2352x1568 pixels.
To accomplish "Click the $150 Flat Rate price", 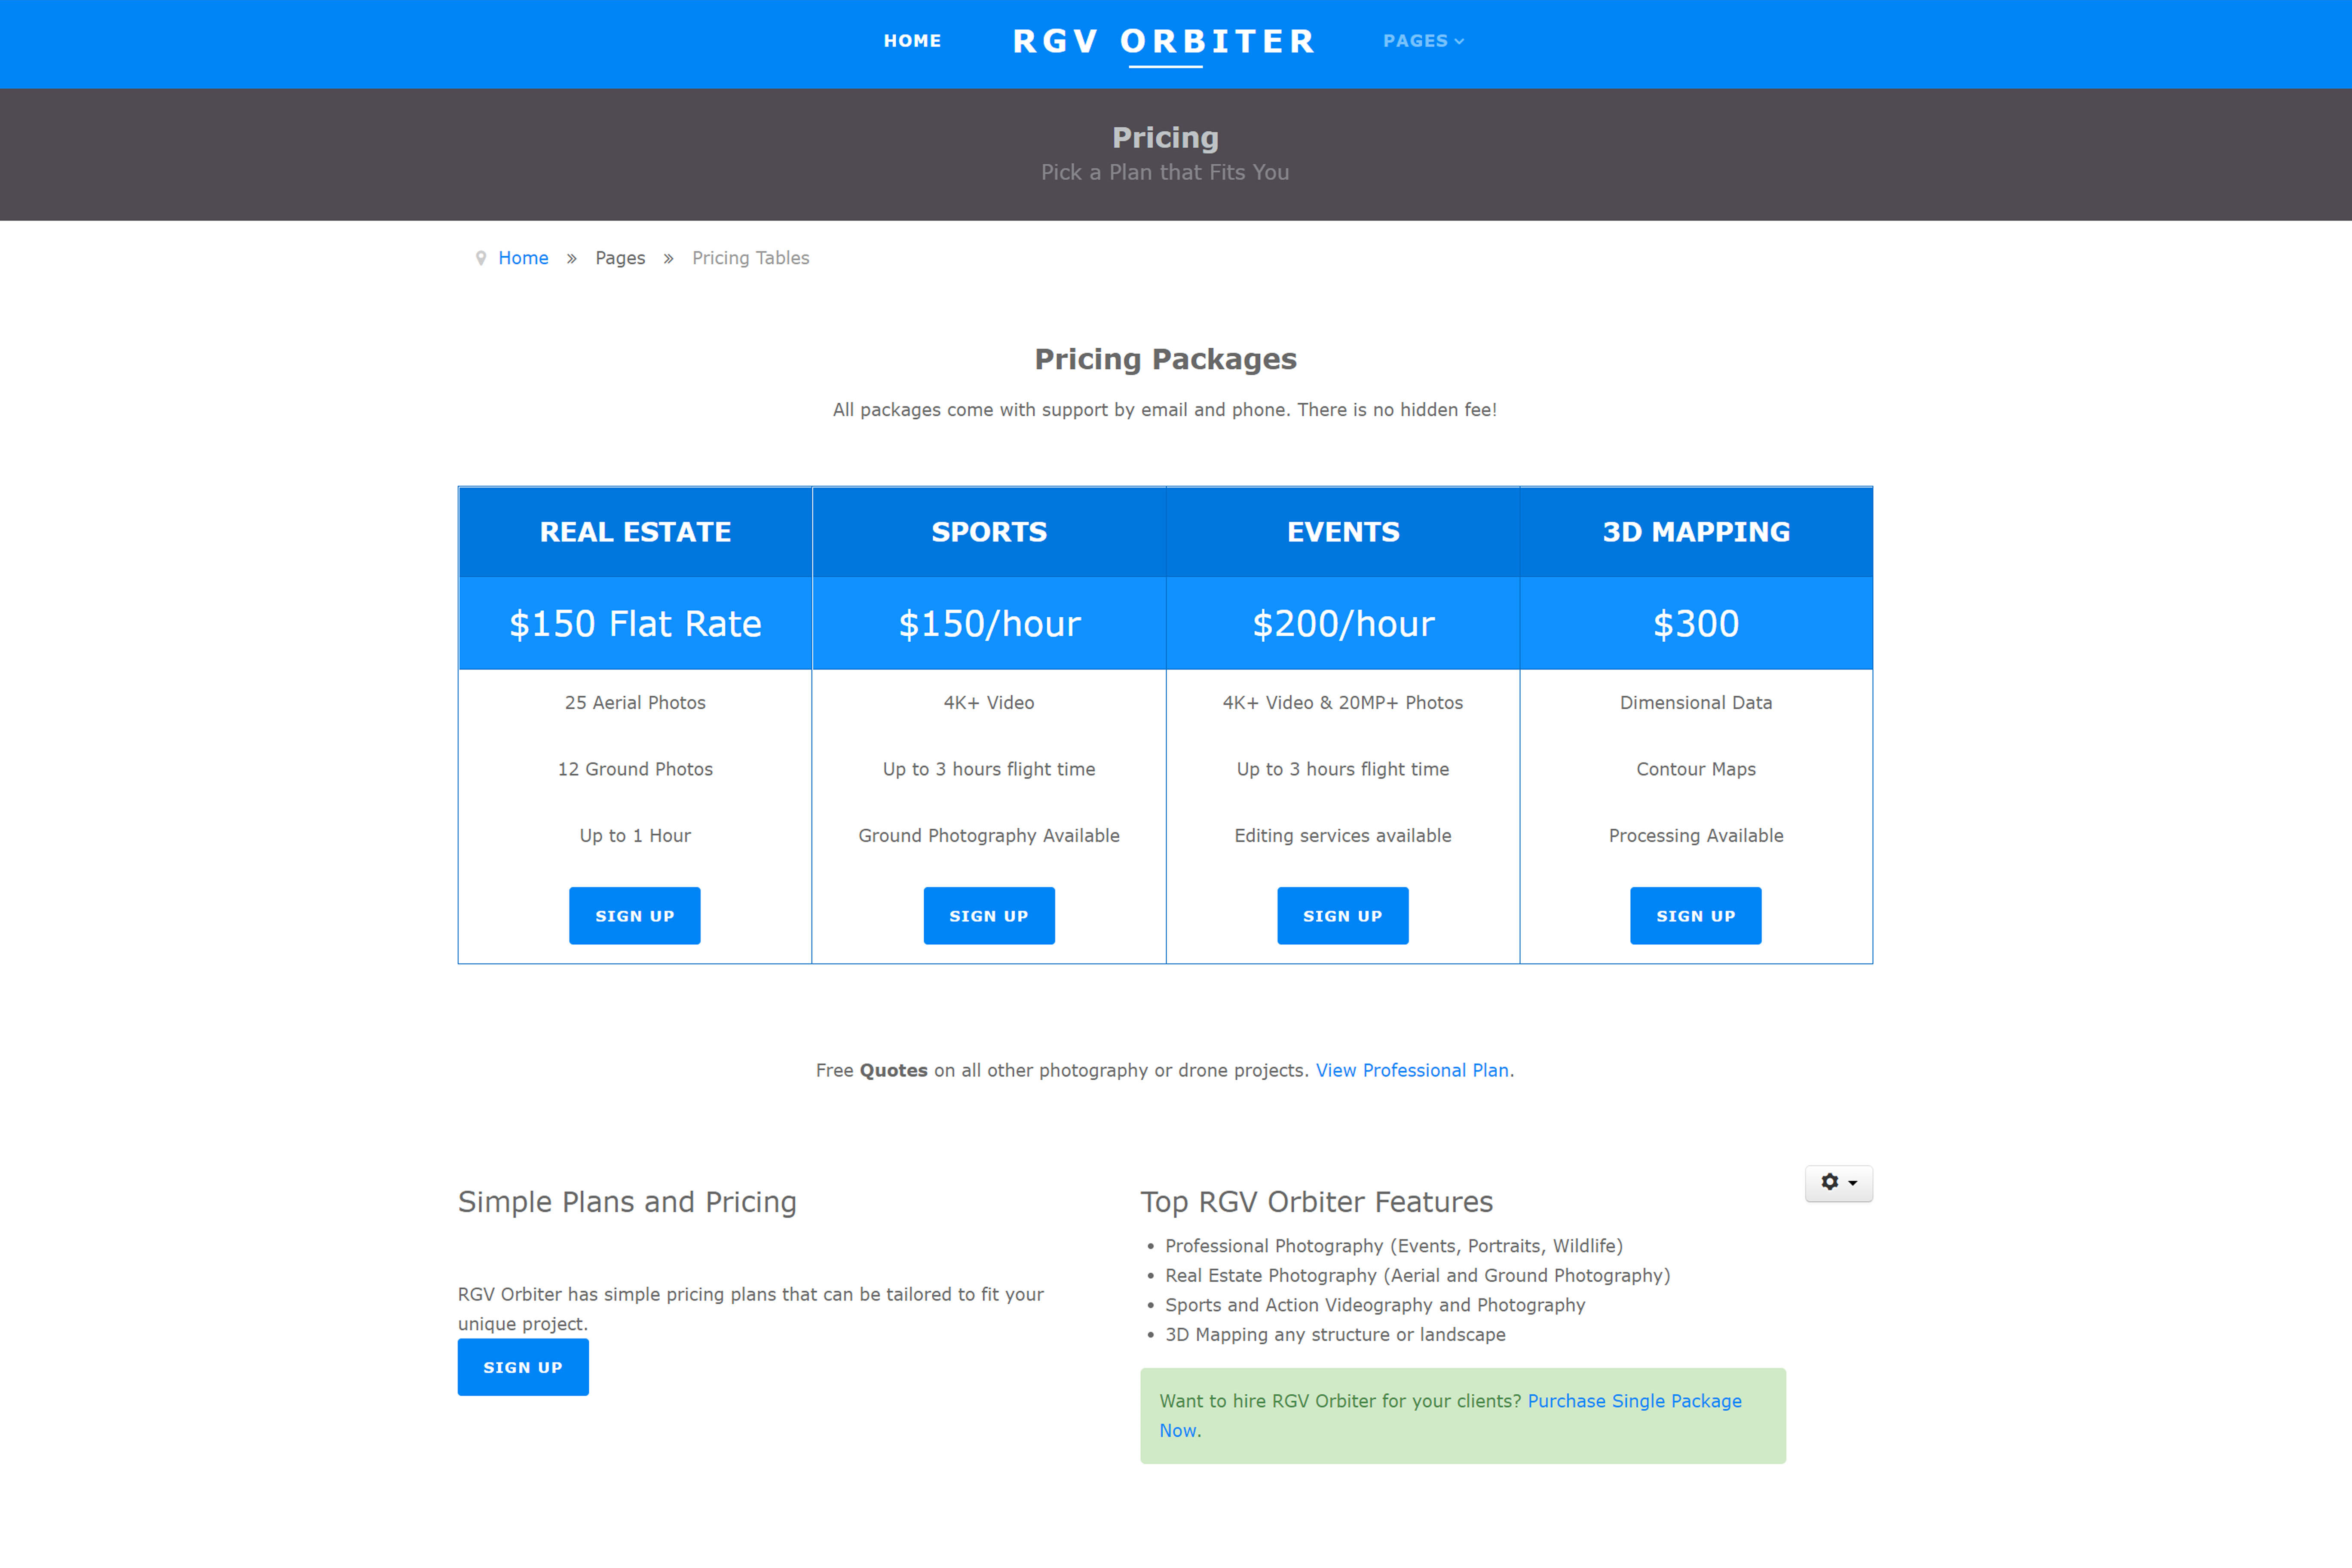I will [x=635, y=624].
